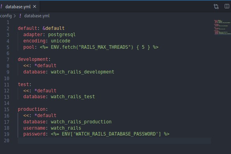Click the 'postgresql' value

click(62, 35)
